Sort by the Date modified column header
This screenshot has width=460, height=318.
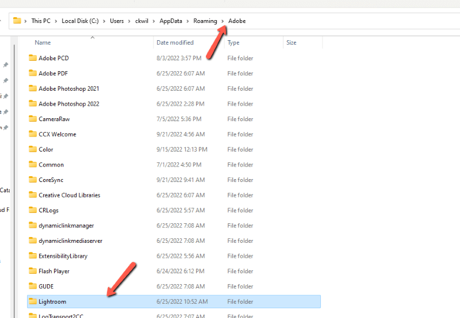click(x=175, y=42)
